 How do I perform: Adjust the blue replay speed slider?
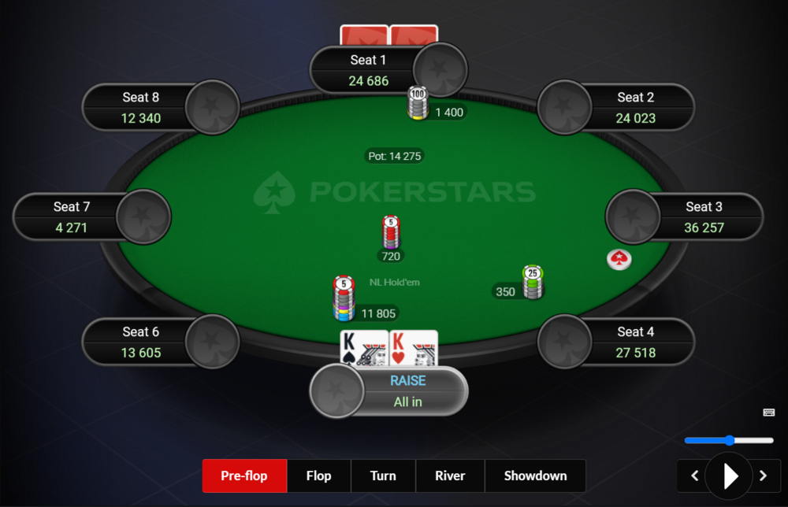pyautogui.click(x=729, y=440)
